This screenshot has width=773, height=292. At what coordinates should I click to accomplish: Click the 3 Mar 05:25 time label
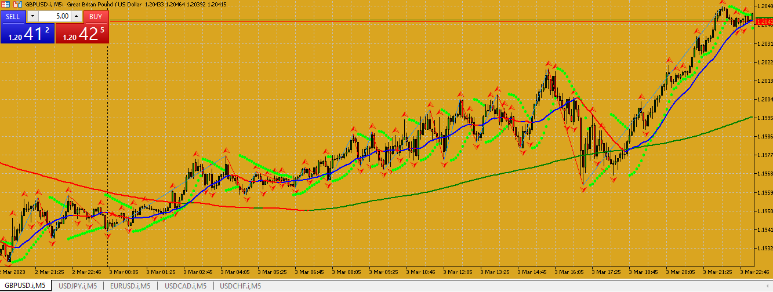(272, 271)
